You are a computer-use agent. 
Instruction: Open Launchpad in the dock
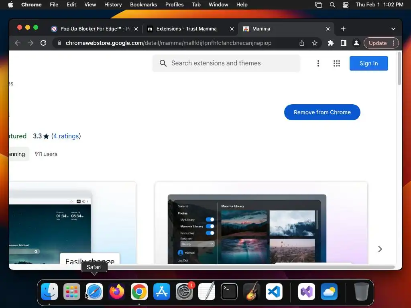pyautogui.click(x=72, y=292)
